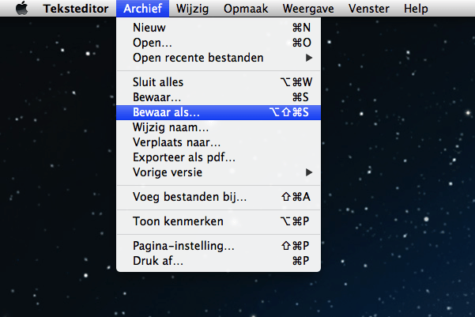The width and height of the screenshot is (475, 317).
Task: Open the Wijzig menu
Action: 192,9
